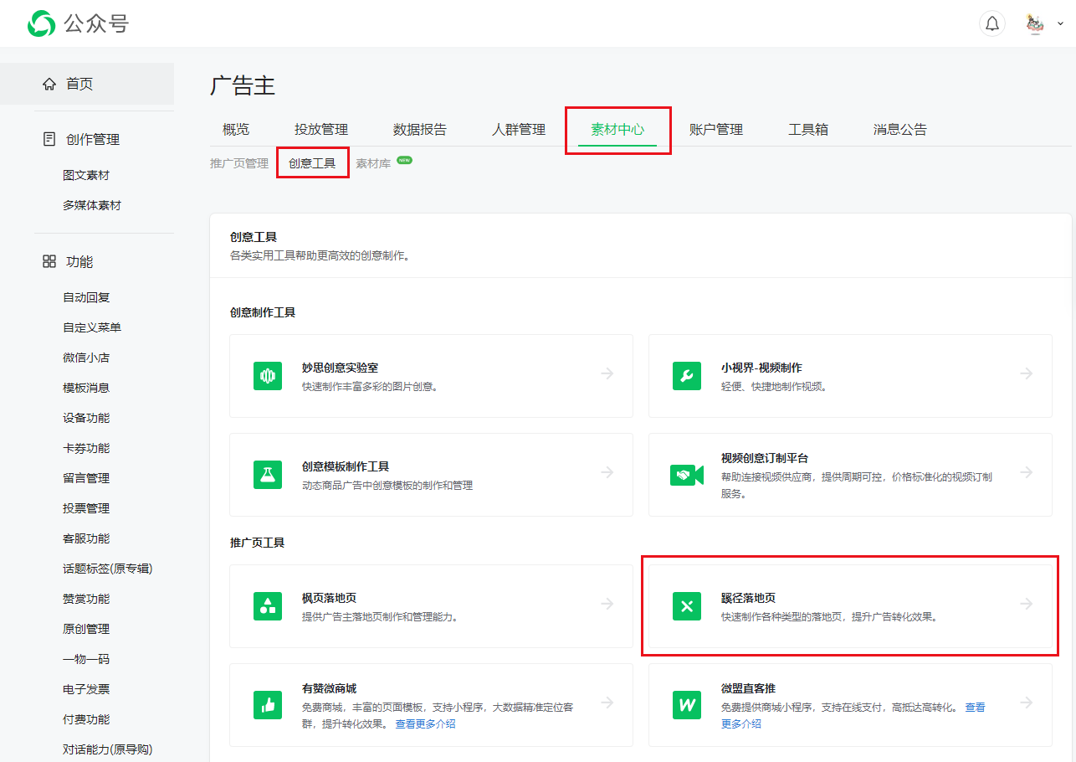The width and height of the screenshot is (1076, 762).
Task: Click the 蹊径落地页 X icon
Action: tap(687, 606)
